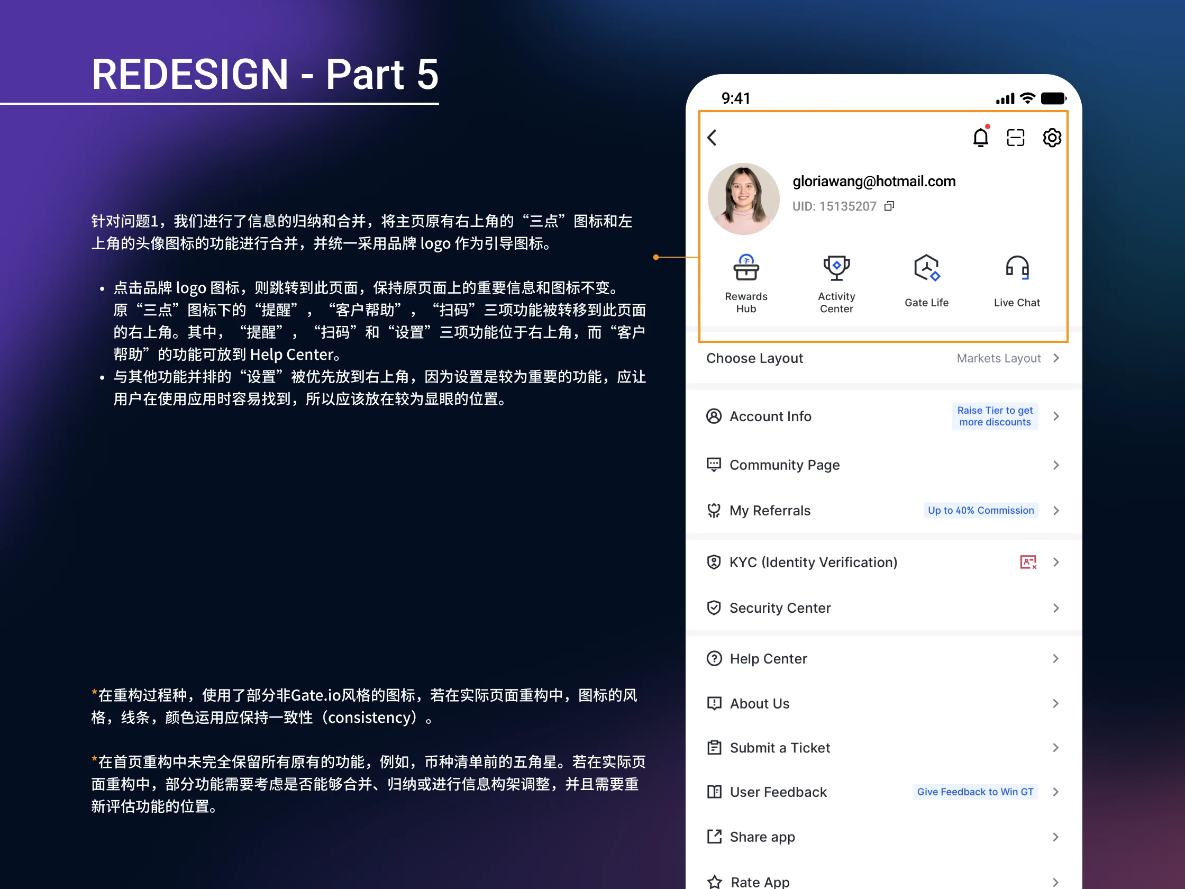Image resolution: width=1185 pixels, height=889 pixels.
Task: Expand the Choose Layout chevron
Action: (x=1056, y=358)
